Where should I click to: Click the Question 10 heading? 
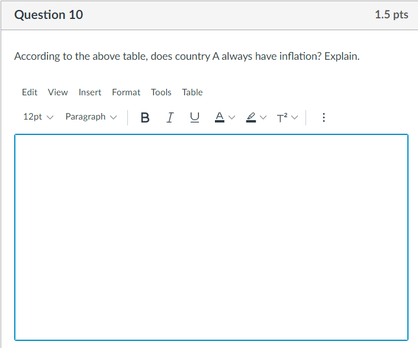click(x=49, y=15)
